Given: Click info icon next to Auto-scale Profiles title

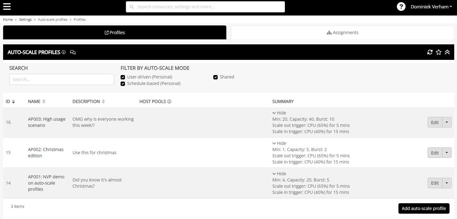Looking at the screenshot, I should 64,52.
